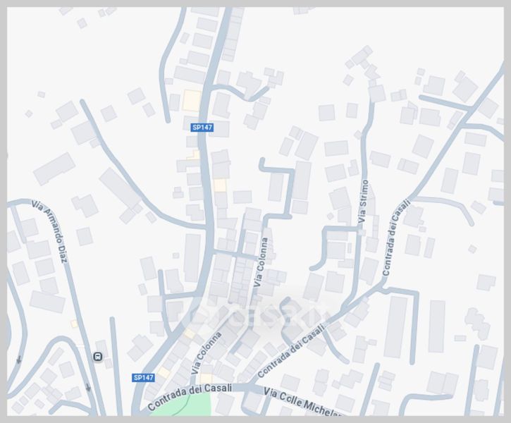Click the bottom Contrada dei Casali label
Image resolution: width=511 pixels, height=423 pixels.
(190, 396)
